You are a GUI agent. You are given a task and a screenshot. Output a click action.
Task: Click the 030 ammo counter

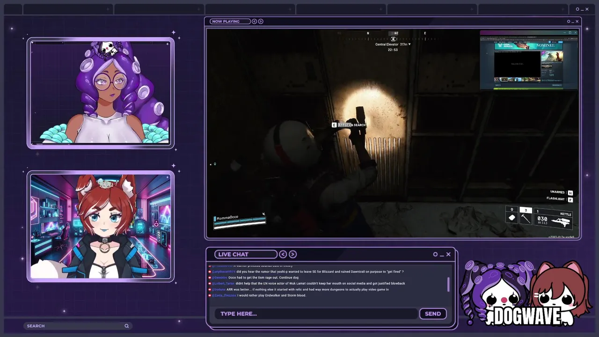coord(542,219)
